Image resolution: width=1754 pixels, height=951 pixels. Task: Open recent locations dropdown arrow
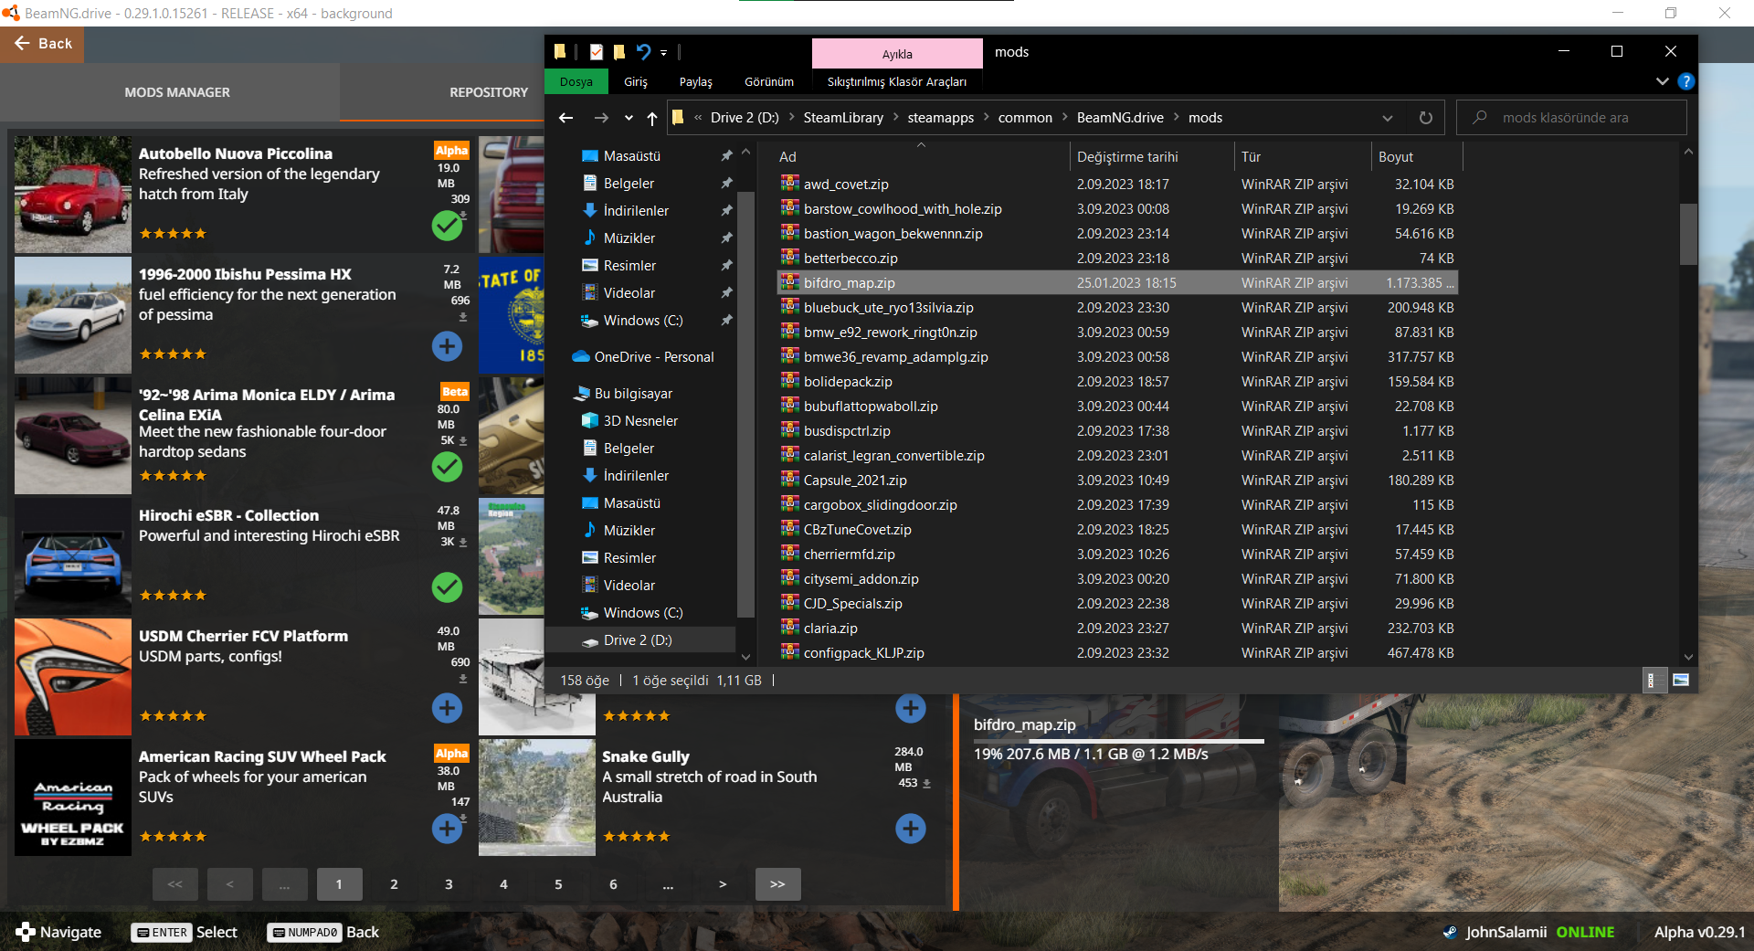coord(629,118)
